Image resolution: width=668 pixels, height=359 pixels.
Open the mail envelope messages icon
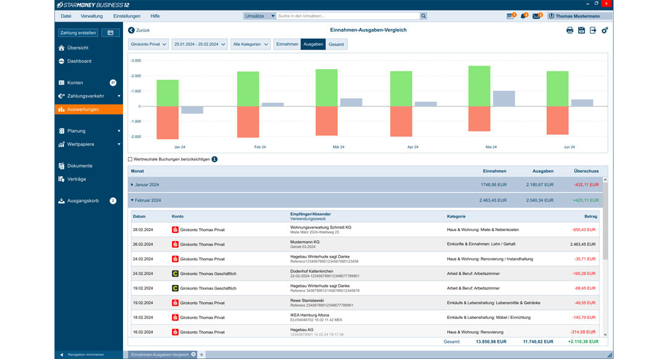(x=536, y=16)
